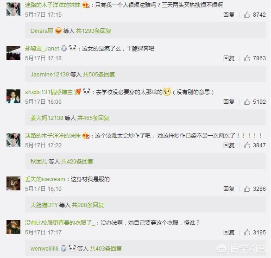271x258 pixels.
Task: Show the 共420条回复 replies
Action: click(x=77, y=162)
